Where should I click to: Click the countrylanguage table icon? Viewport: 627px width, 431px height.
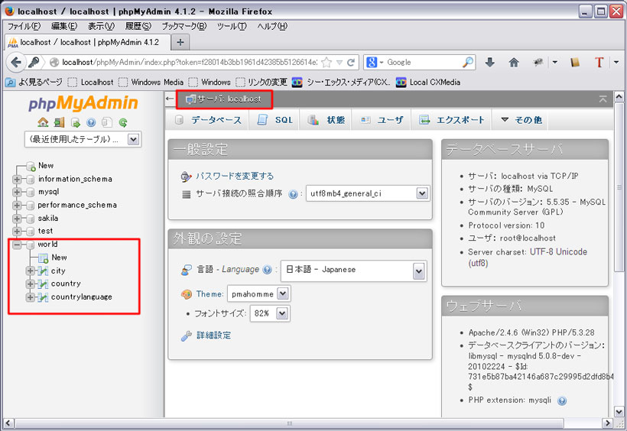43,297
